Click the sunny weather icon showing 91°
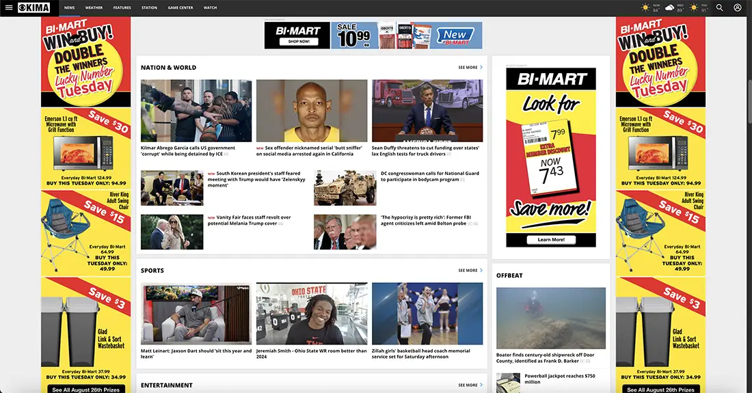Viewport: 752px width, 393px height. pos(693,8)
